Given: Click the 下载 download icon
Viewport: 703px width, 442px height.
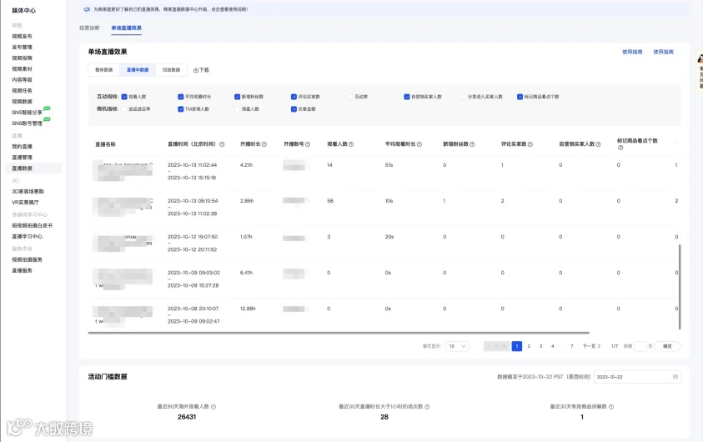Looking at the screenshot, I should pos(195,70).
